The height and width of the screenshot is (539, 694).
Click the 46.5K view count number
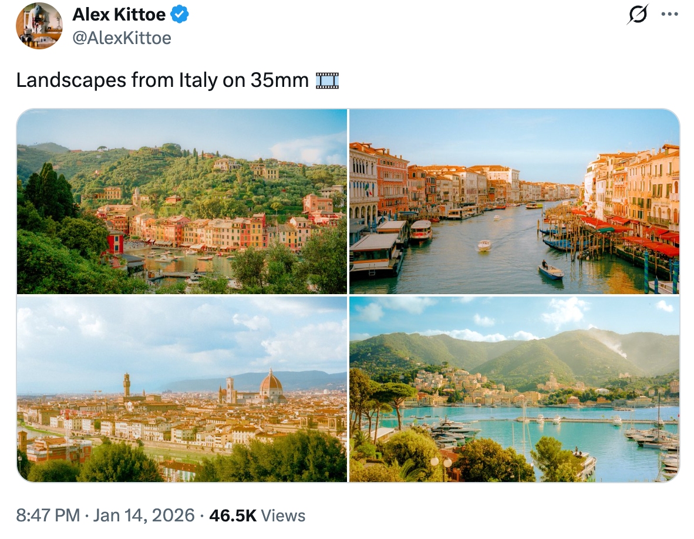[x=233, y=516]
